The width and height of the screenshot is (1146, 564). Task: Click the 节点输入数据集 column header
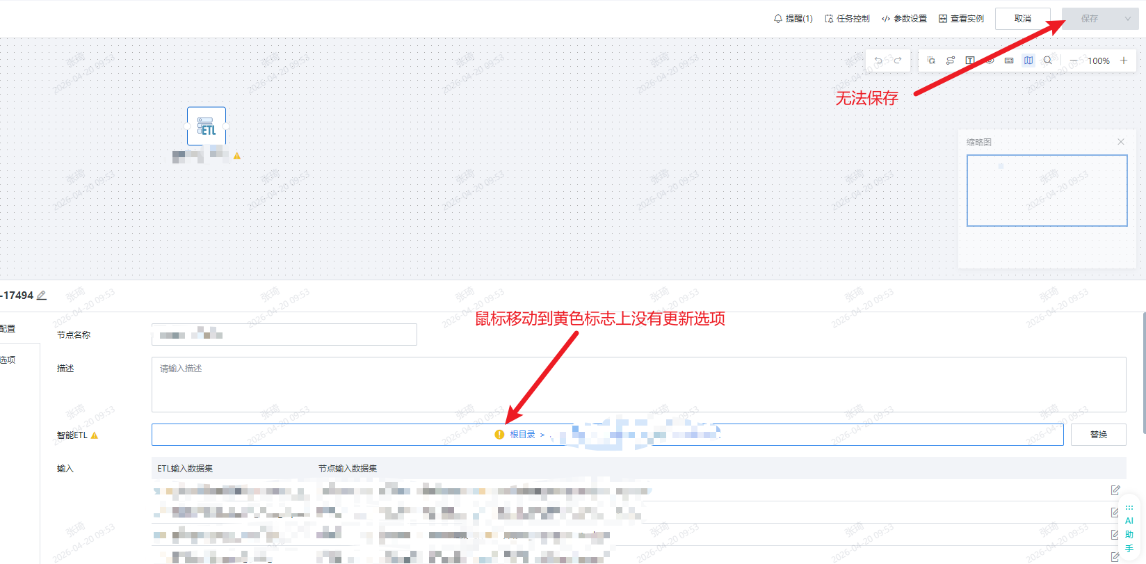[x=348, y=469]
